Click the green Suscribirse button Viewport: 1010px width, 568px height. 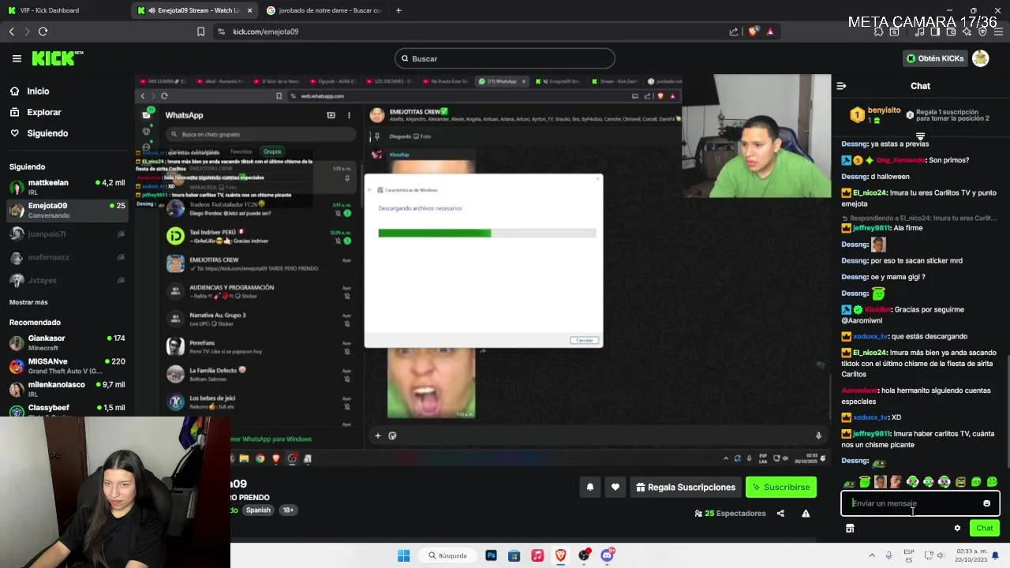781,488
